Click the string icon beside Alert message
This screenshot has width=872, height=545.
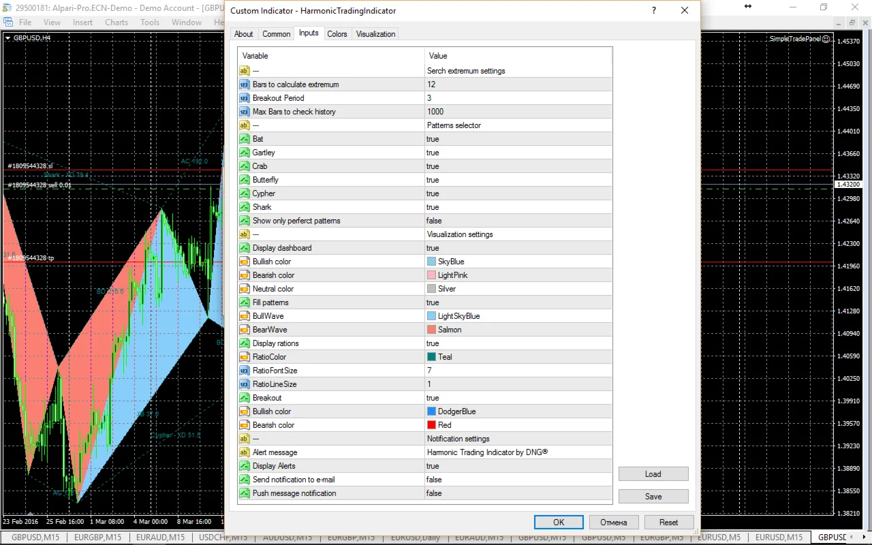point(244,452)
